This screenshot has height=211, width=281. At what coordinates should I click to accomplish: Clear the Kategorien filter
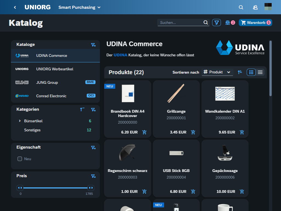coord(93,109)
